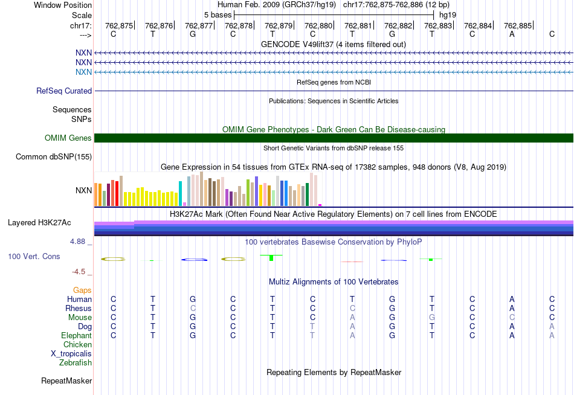Screen dimensions: 574x395
Task: Click the ---> sequence direction arrow label
Action: [85, 35]
